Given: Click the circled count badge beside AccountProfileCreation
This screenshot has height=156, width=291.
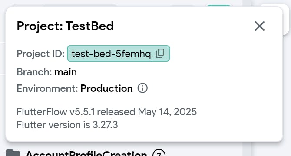Looking at the screenshot, I should 159,153.
